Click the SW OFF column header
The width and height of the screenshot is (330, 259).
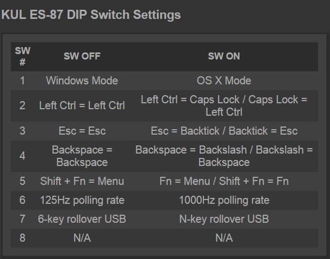[x=82, y=56]
